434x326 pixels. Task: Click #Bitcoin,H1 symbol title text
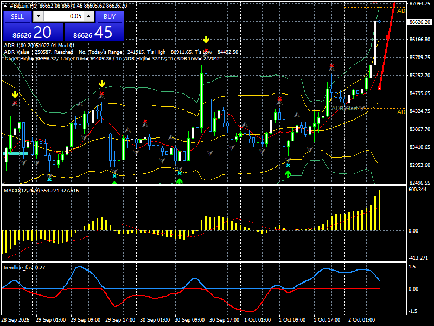click(23, 6)
